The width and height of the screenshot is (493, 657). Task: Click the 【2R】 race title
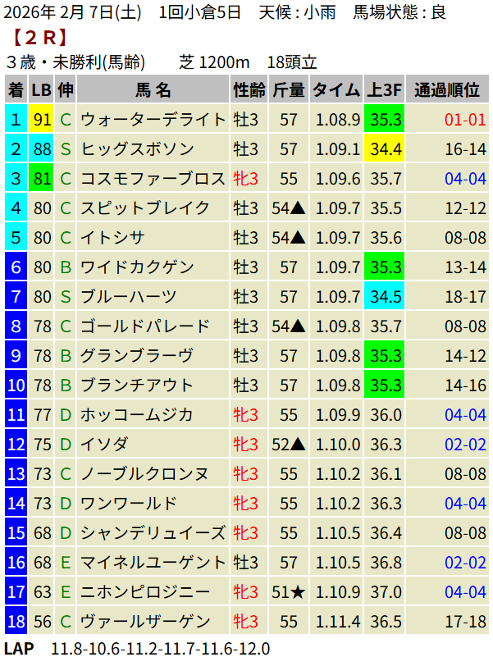(x=40, y=37)
